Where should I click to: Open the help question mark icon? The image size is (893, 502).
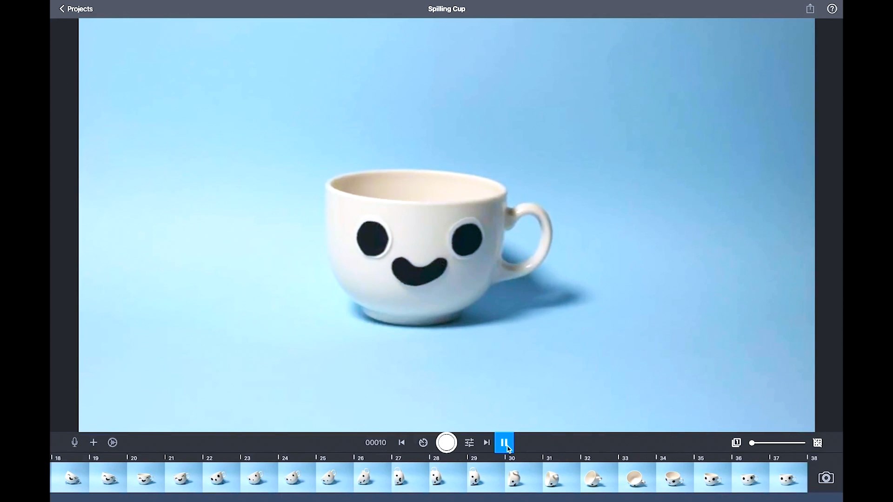[832, 9]
